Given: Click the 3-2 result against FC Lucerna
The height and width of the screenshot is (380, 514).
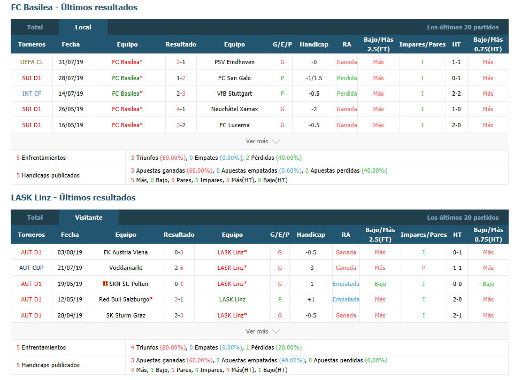Looking at the screenshot, I should tap(181, 125).
